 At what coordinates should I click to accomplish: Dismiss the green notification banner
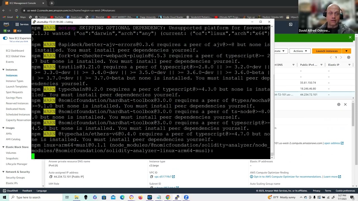coord(350,37)
